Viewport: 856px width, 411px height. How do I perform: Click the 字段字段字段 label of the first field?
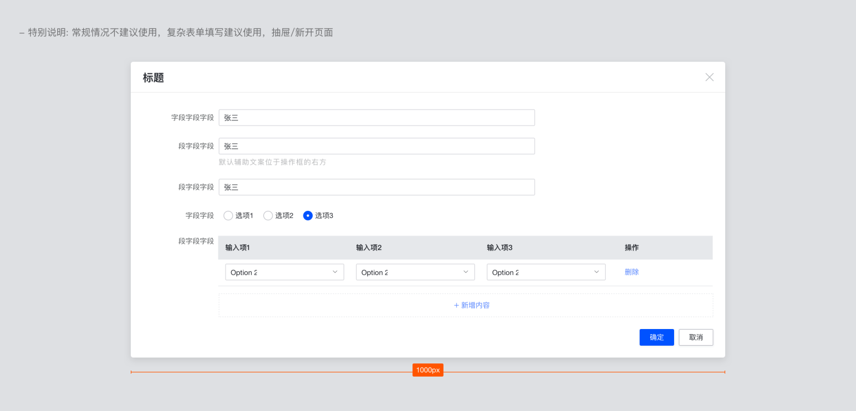pos(193,118)
